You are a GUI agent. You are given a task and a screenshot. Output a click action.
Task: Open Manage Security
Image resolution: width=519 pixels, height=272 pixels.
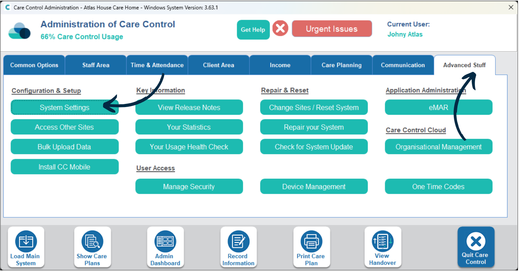189,187
